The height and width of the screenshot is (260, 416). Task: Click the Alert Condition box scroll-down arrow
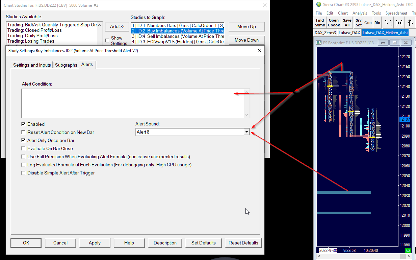pyautogui.click(x=247, y=115)
